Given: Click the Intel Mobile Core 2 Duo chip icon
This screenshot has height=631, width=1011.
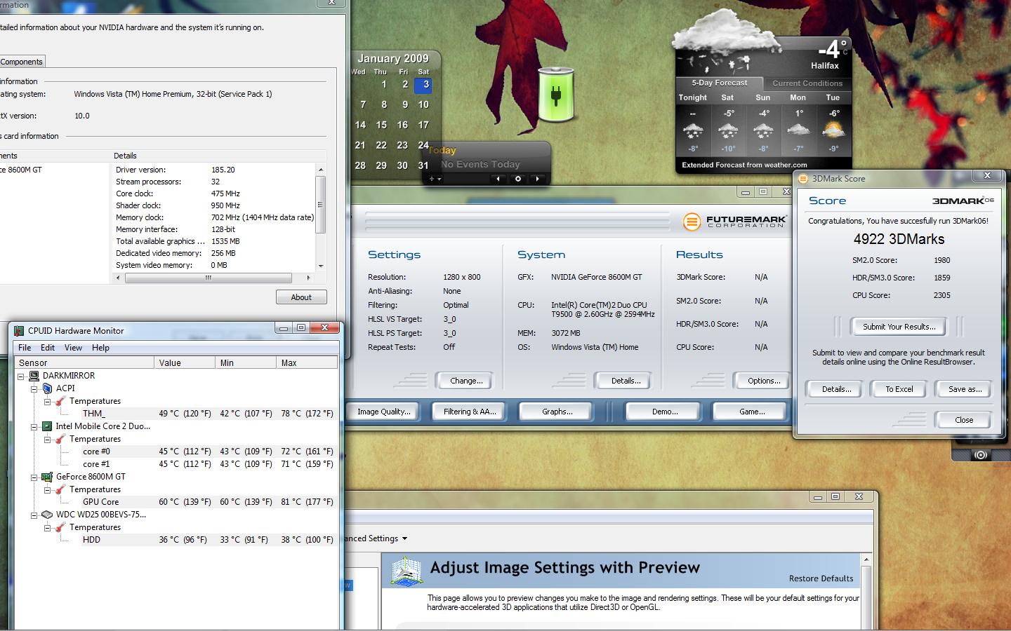Looking at the screenshot, I should click(47, 426).
